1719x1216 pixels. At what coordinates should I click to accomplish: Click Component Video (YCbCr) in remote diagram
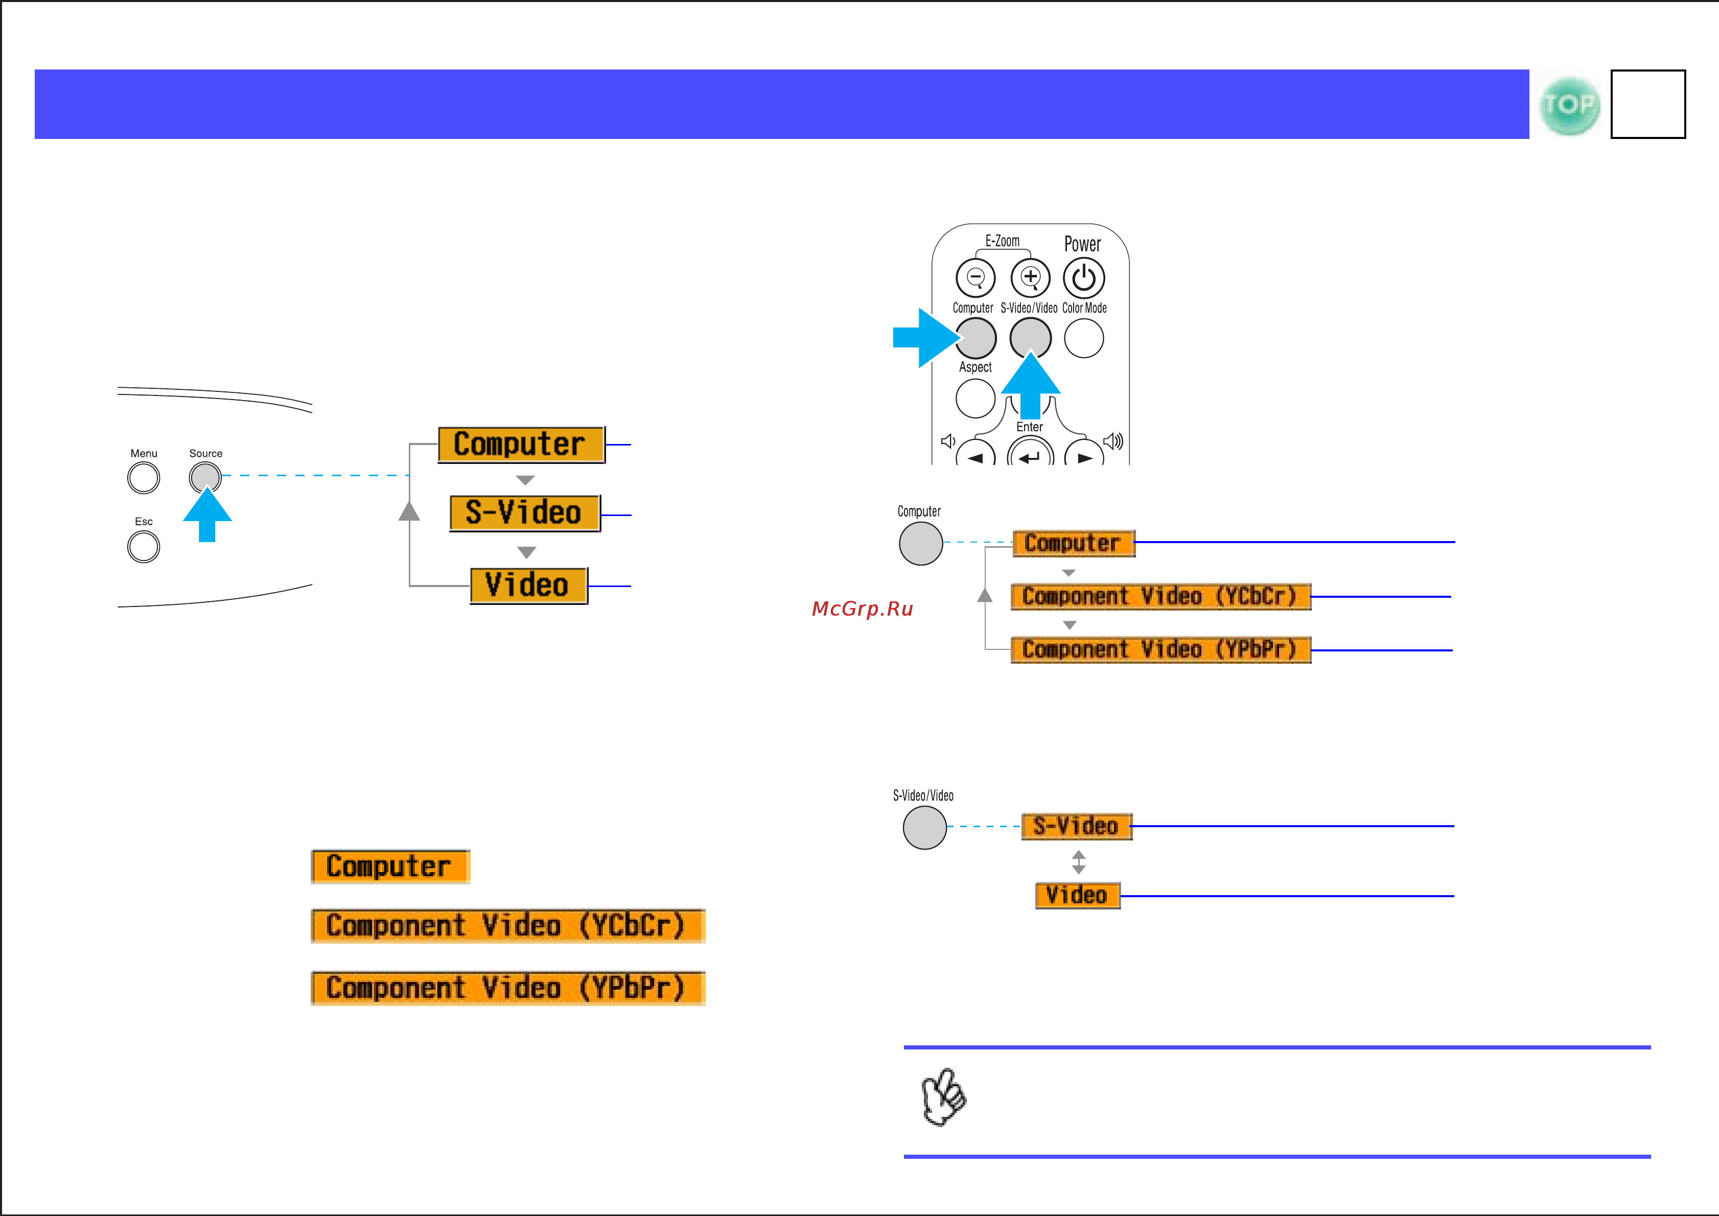[1160, 597]
